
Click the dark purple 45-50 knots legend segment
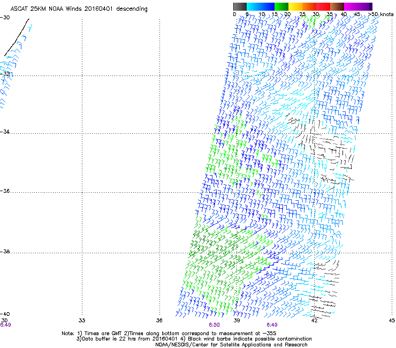(x=365, y=6)
